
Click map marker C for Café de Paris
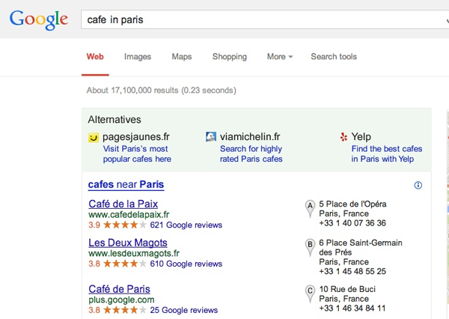[x=310, y=292]
